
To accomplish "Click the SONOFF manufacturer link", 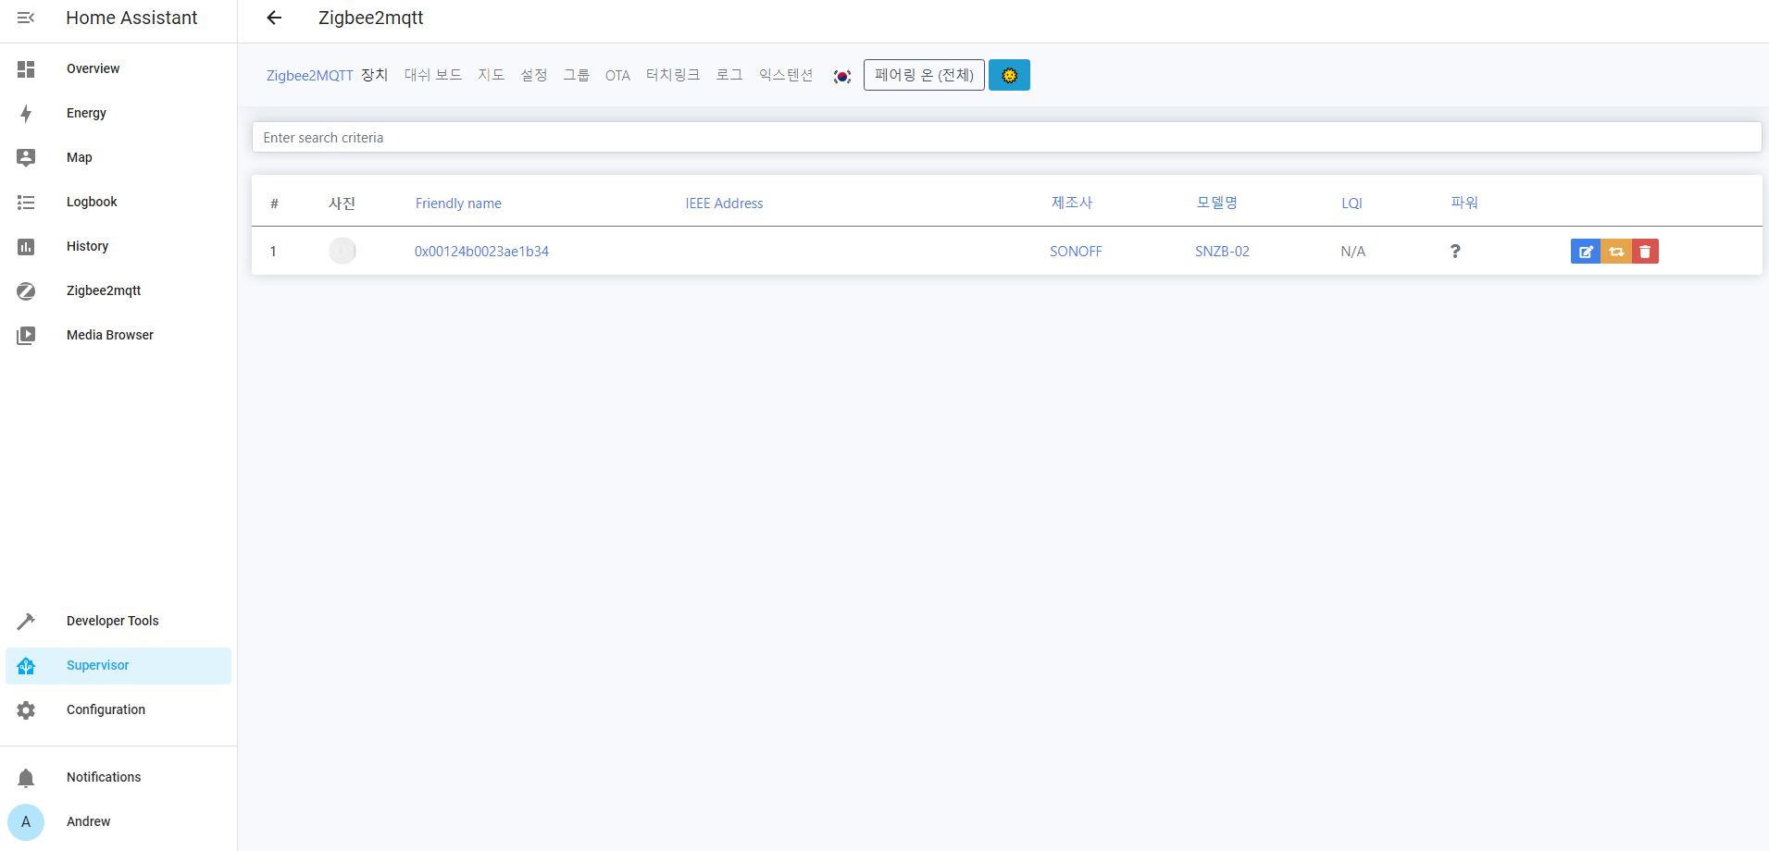I will (1076, 251).
